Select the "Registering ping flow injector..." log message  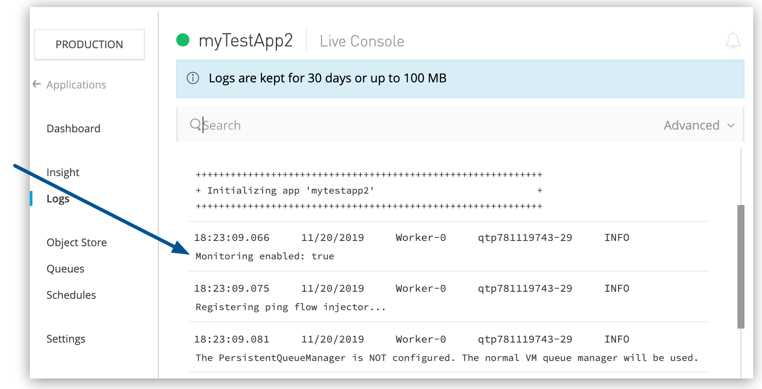point(291,307)
